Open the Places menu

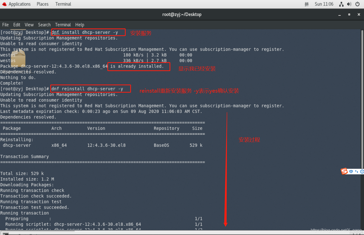pyautogui.click(x=42, y=4)
